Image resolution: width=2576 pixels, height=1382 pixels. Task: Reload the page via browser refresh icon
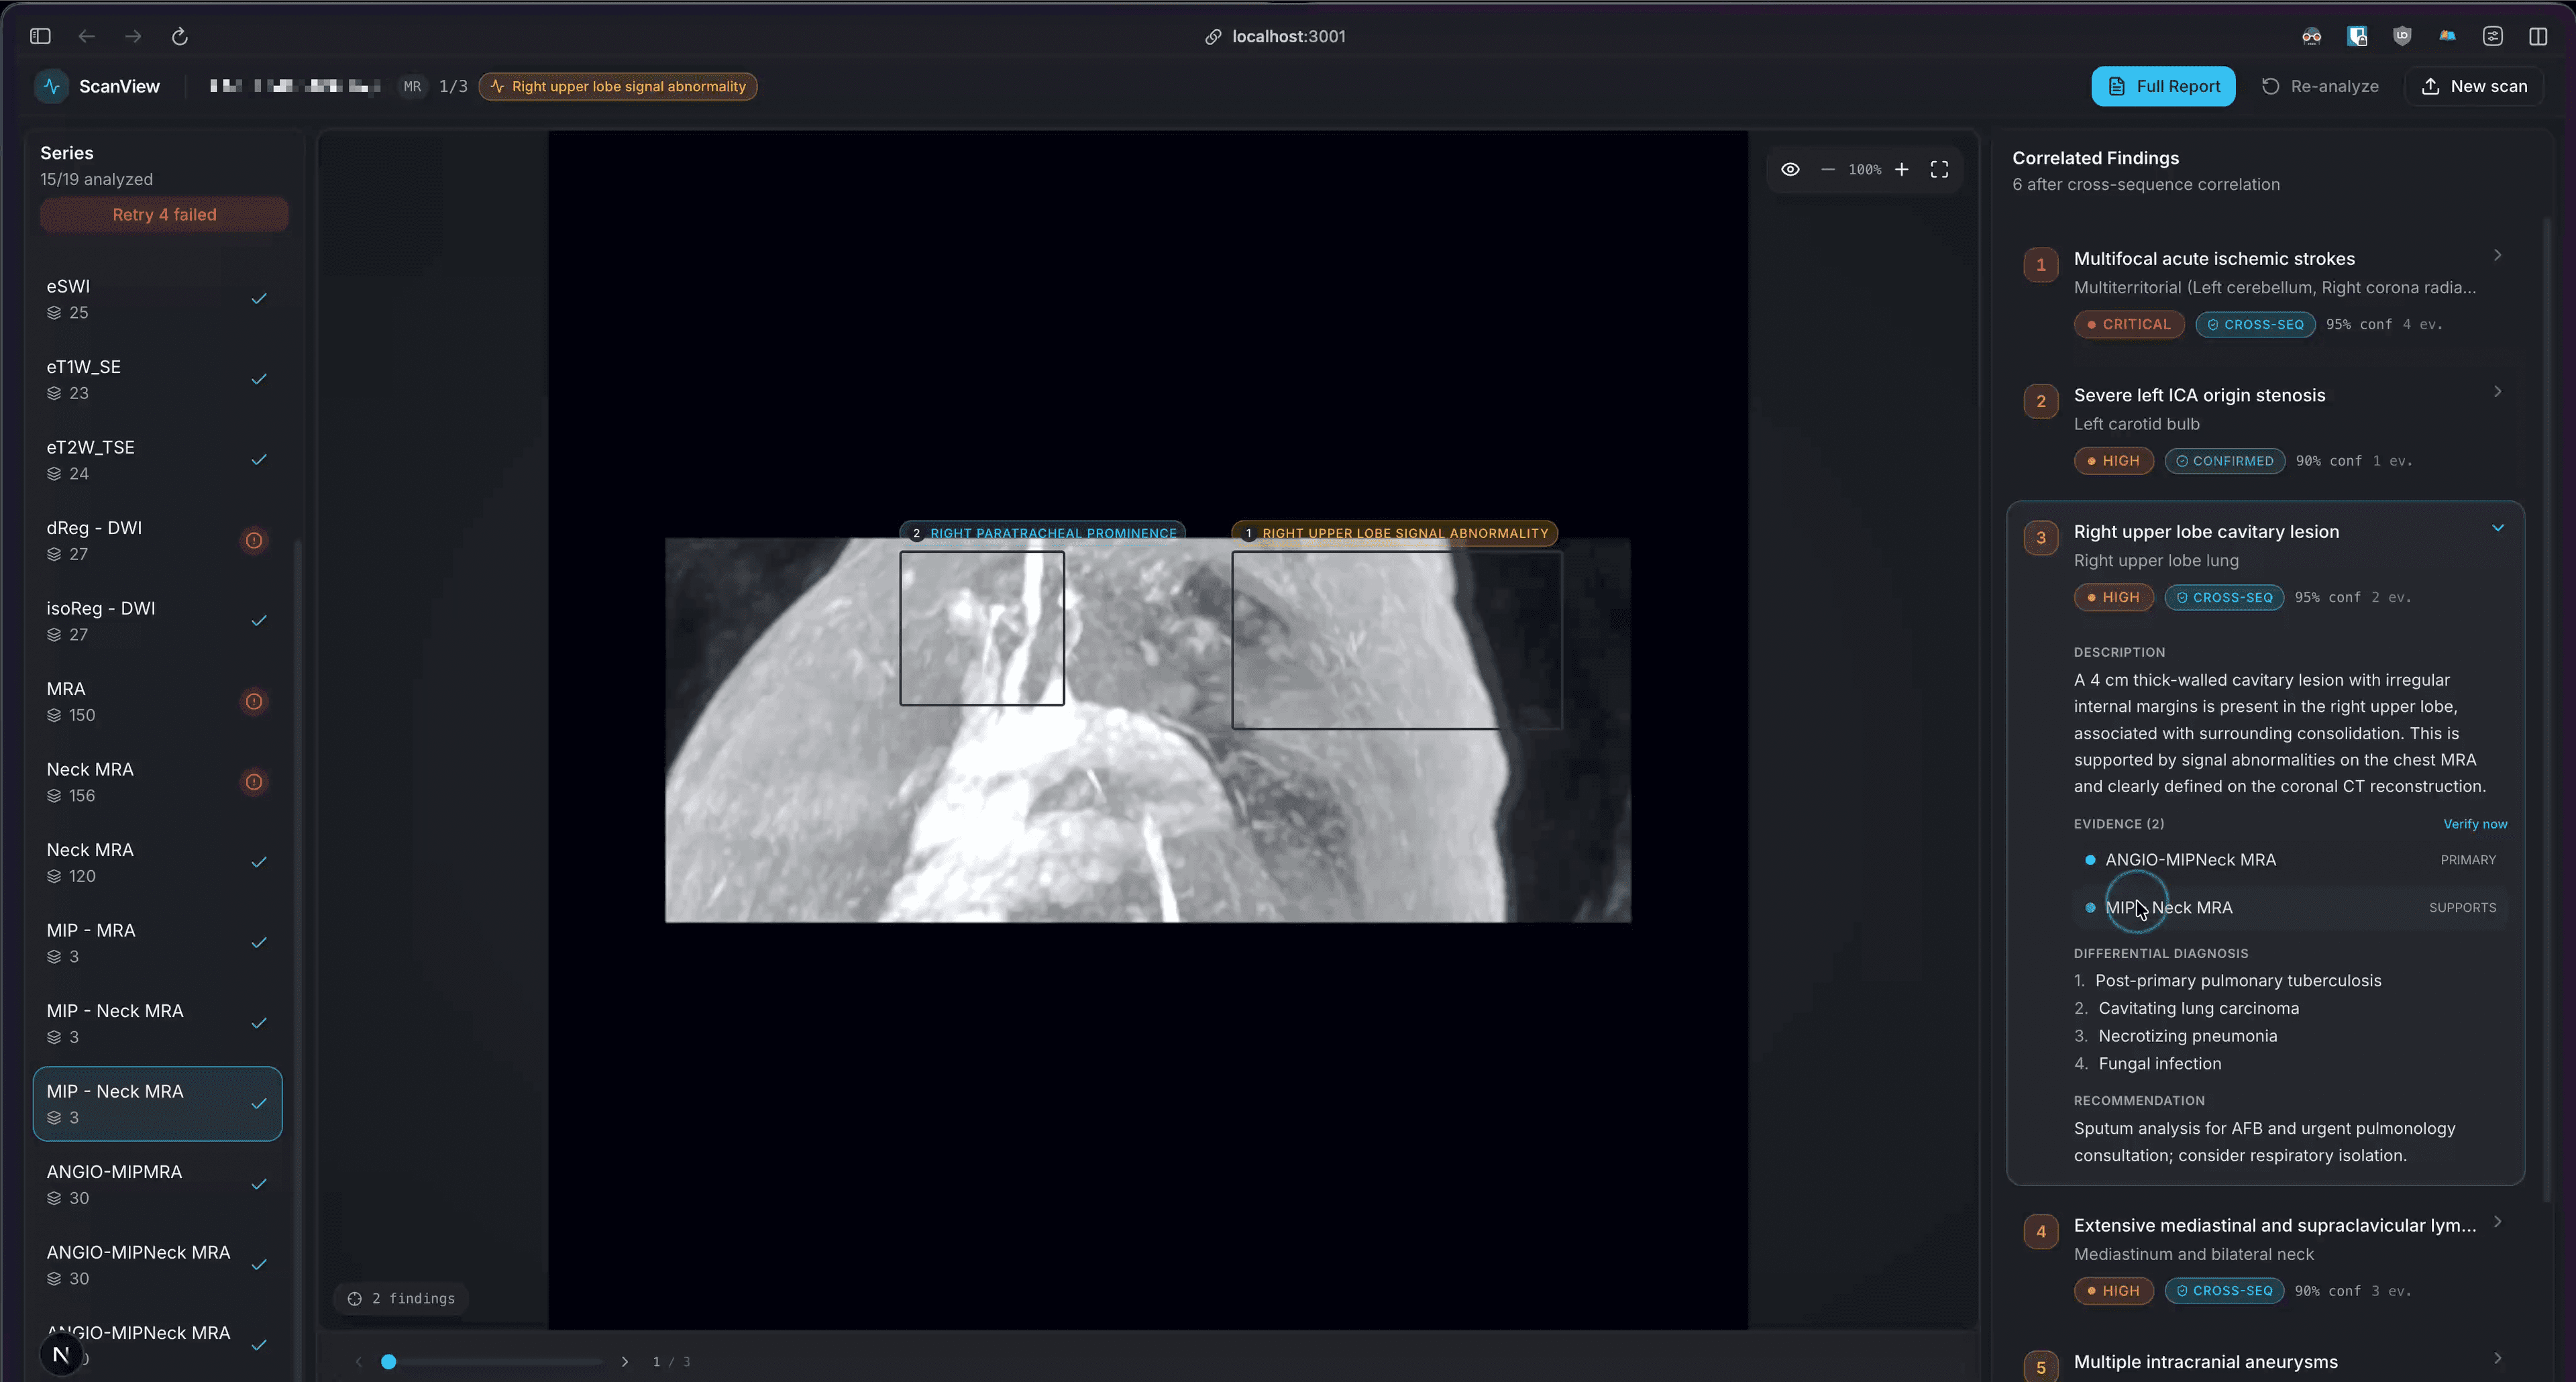point(180,36)
